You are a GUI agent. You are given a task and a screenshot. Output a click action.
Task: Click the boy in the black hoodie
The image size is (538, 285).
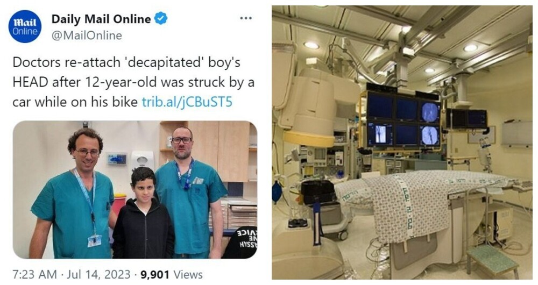143,213
